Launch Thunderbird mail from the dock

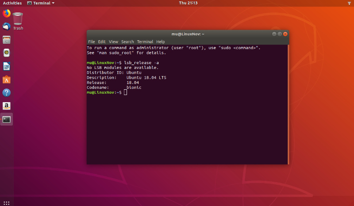tap(7, 27)
